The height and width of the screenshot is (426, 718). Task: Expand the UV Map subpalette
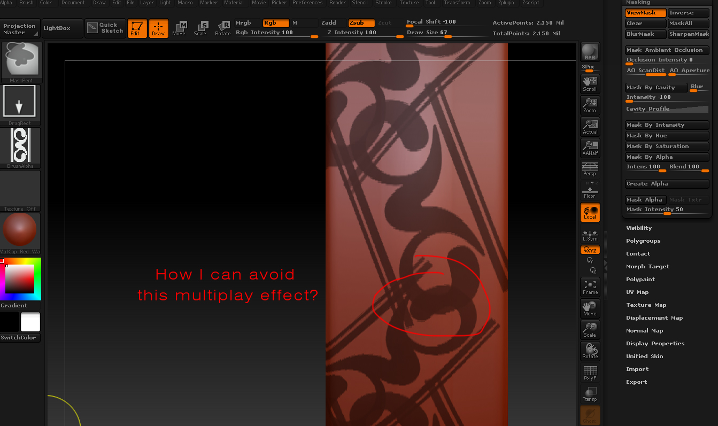click(x=637, y=292)
